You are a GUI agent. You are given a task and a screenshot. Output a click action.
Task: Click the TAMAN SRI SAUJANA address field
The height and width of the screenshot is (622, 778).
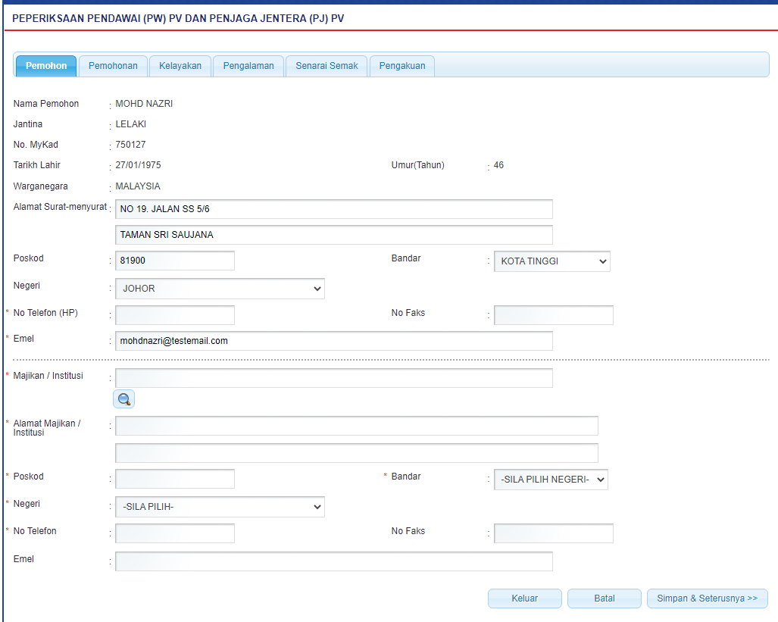334,235
